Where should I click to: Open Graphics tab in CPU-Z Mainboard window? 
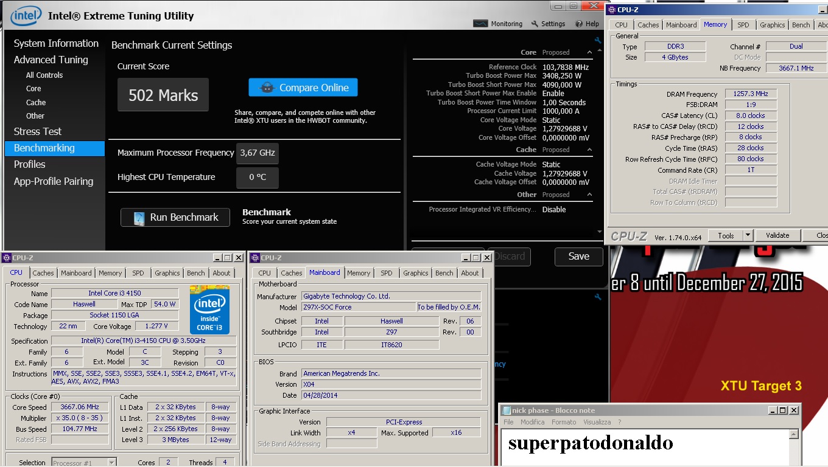click(x=416, y=273)
